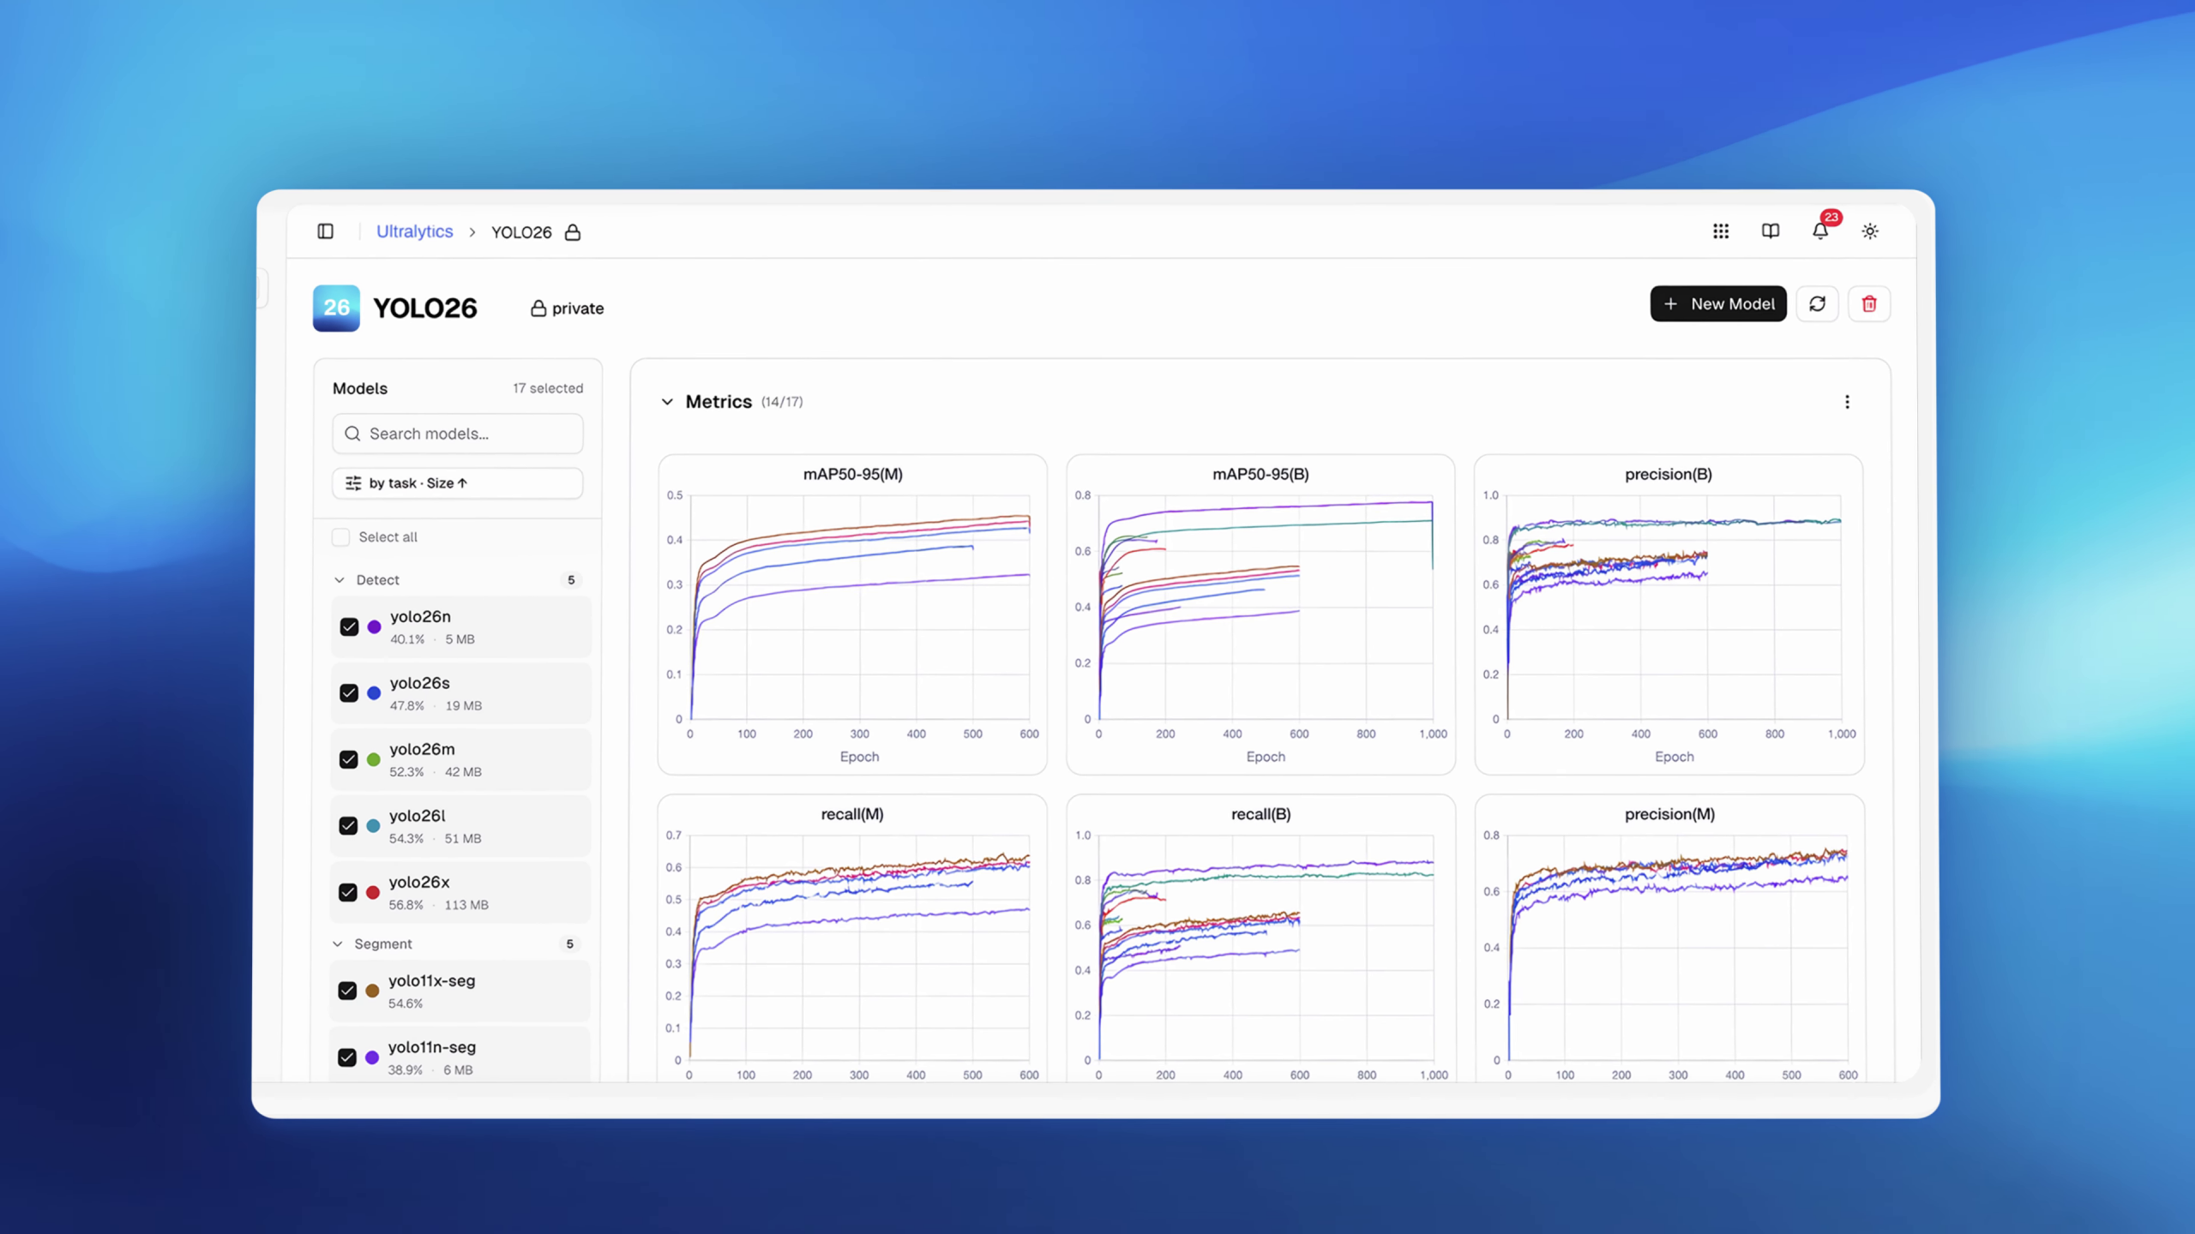Collapse the Segment model group
Screen dimensions: 2195x1234
pos(338,943)
